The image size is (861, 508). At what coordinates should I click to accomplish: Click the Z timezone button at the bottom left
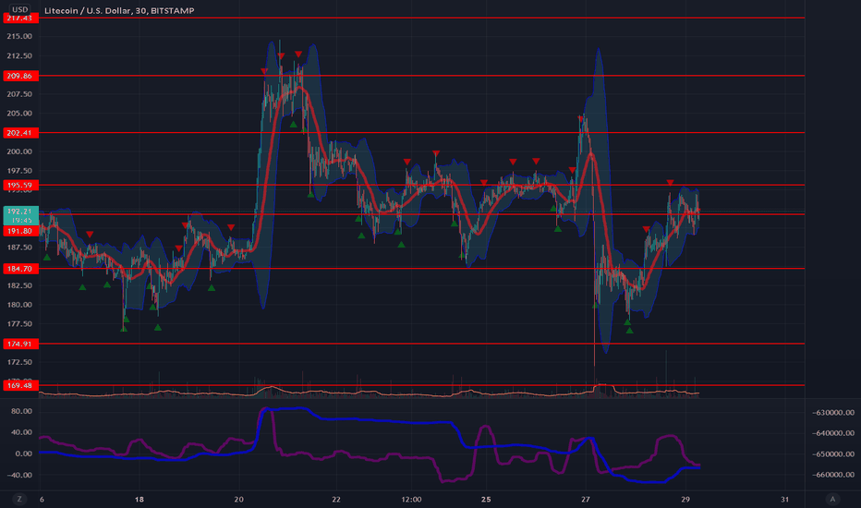click(19, 499)
